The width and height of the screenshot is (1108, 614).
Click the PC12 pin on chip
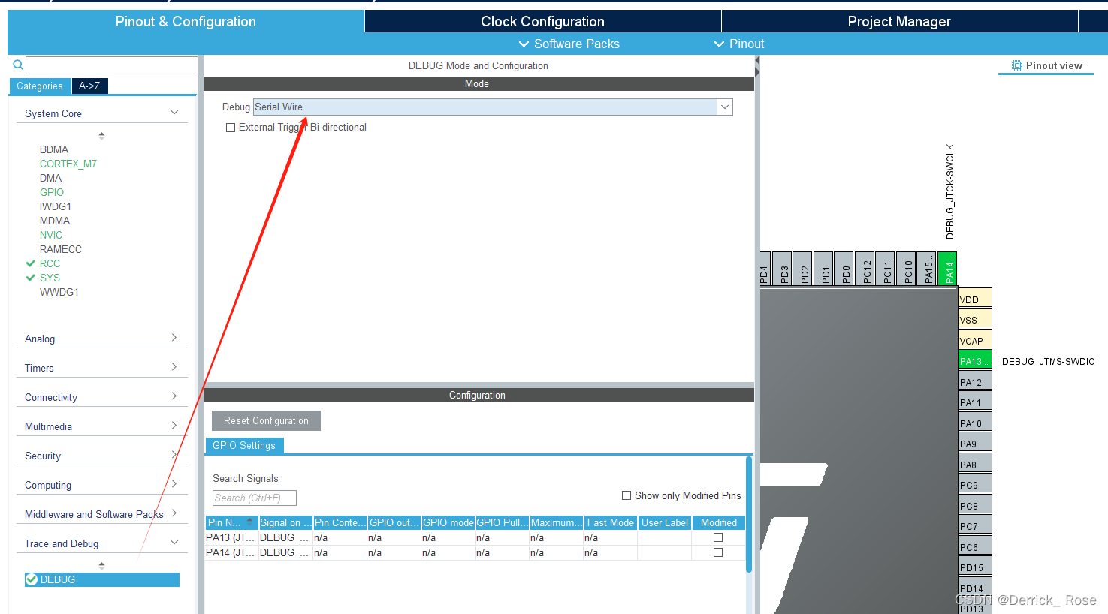point(865,269)
